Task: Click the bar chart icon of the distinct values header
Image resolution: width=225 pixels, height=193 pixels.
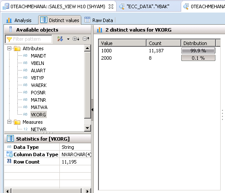Action: click(100, 30)
